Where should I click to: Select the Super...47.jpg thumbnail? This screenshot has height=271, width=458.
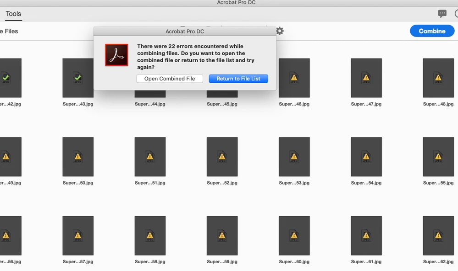click(366, 78)
